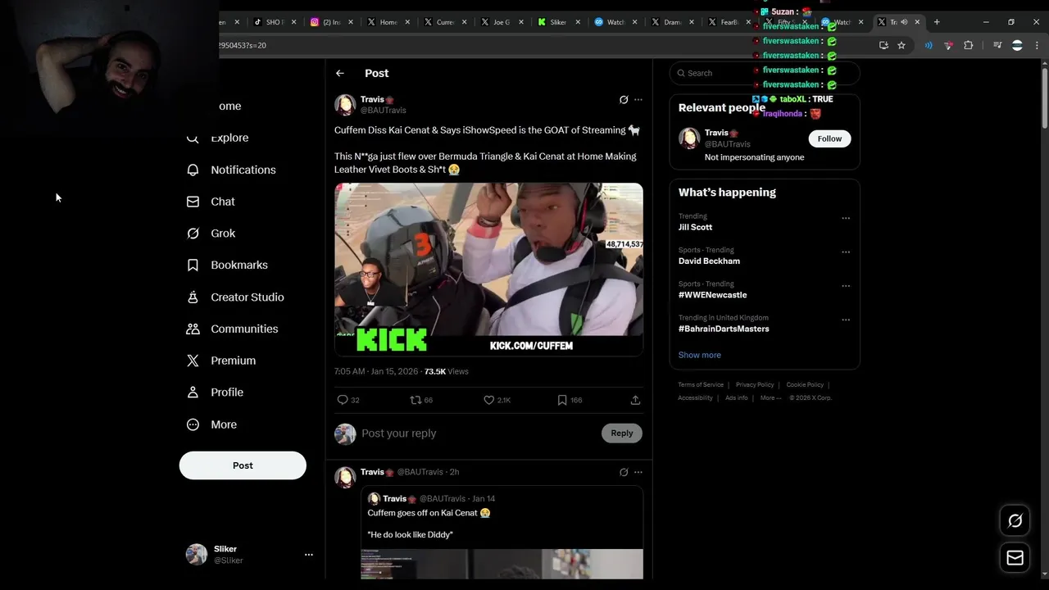Image resolution: width=1049 pixels, height=590 pixels.
Task: Bookmark this page with the star icon
Action: (901, 45)
